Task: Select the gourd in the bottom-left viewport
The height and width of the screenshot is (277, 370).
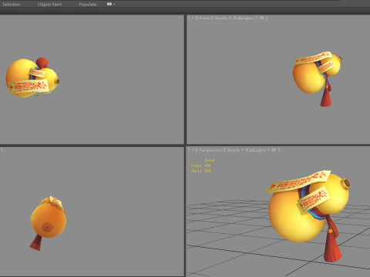Action: coord(49,220)
